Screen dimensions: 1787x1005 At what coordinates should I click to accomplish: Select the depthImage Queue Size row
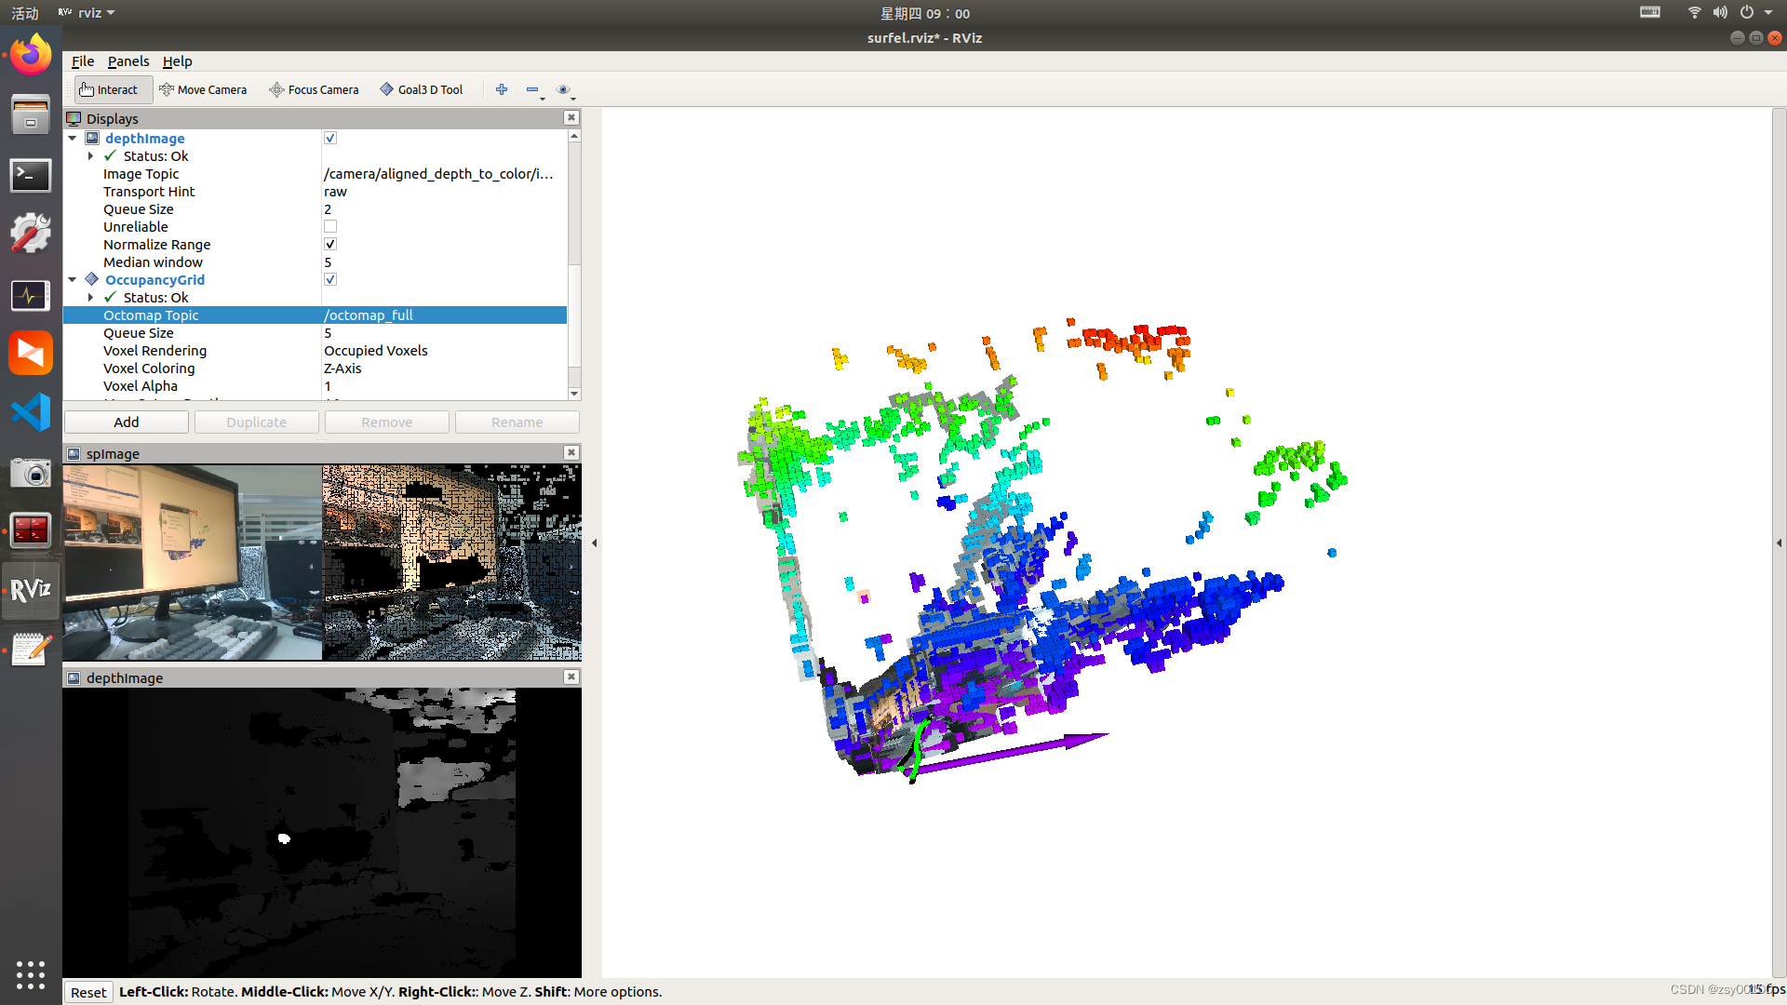pyautogui.click(x=315, y=209)
